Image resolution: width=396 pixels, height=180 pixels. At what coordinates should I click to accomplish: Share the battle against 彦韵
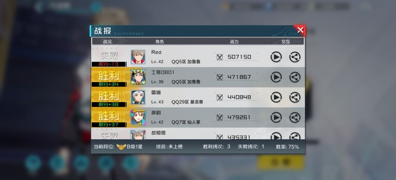(295, 117)
